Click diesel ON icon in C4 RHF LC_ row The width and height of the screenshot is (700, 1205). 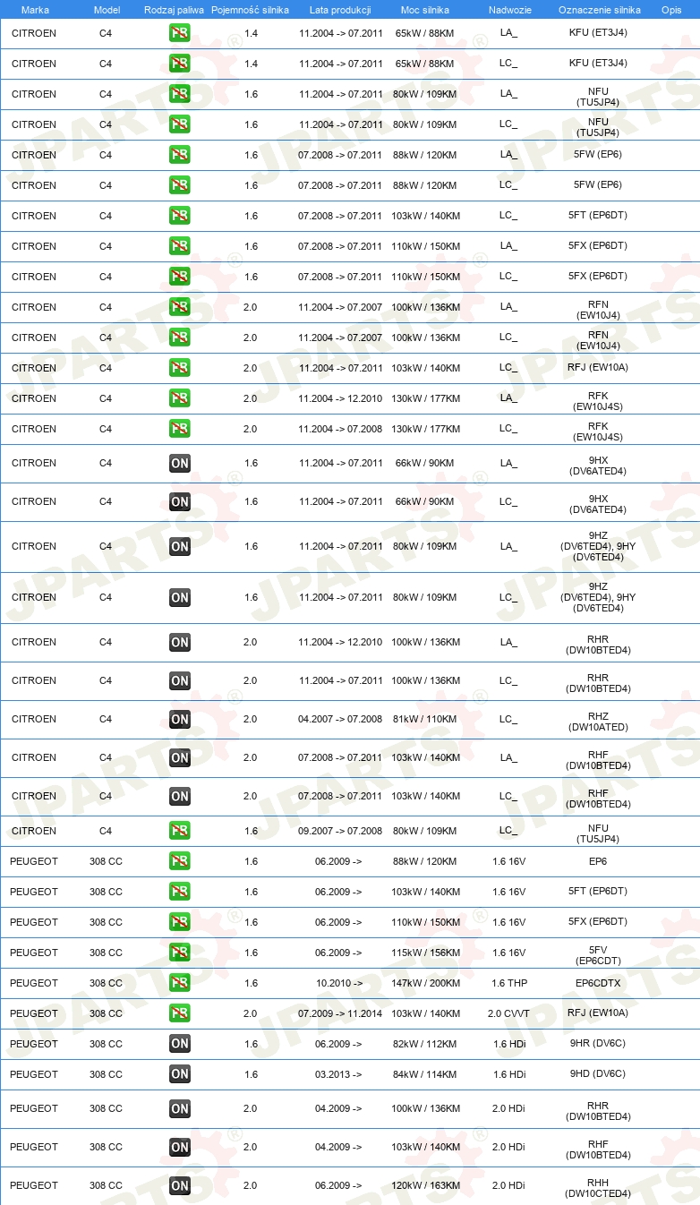click(x=179, y=797)
